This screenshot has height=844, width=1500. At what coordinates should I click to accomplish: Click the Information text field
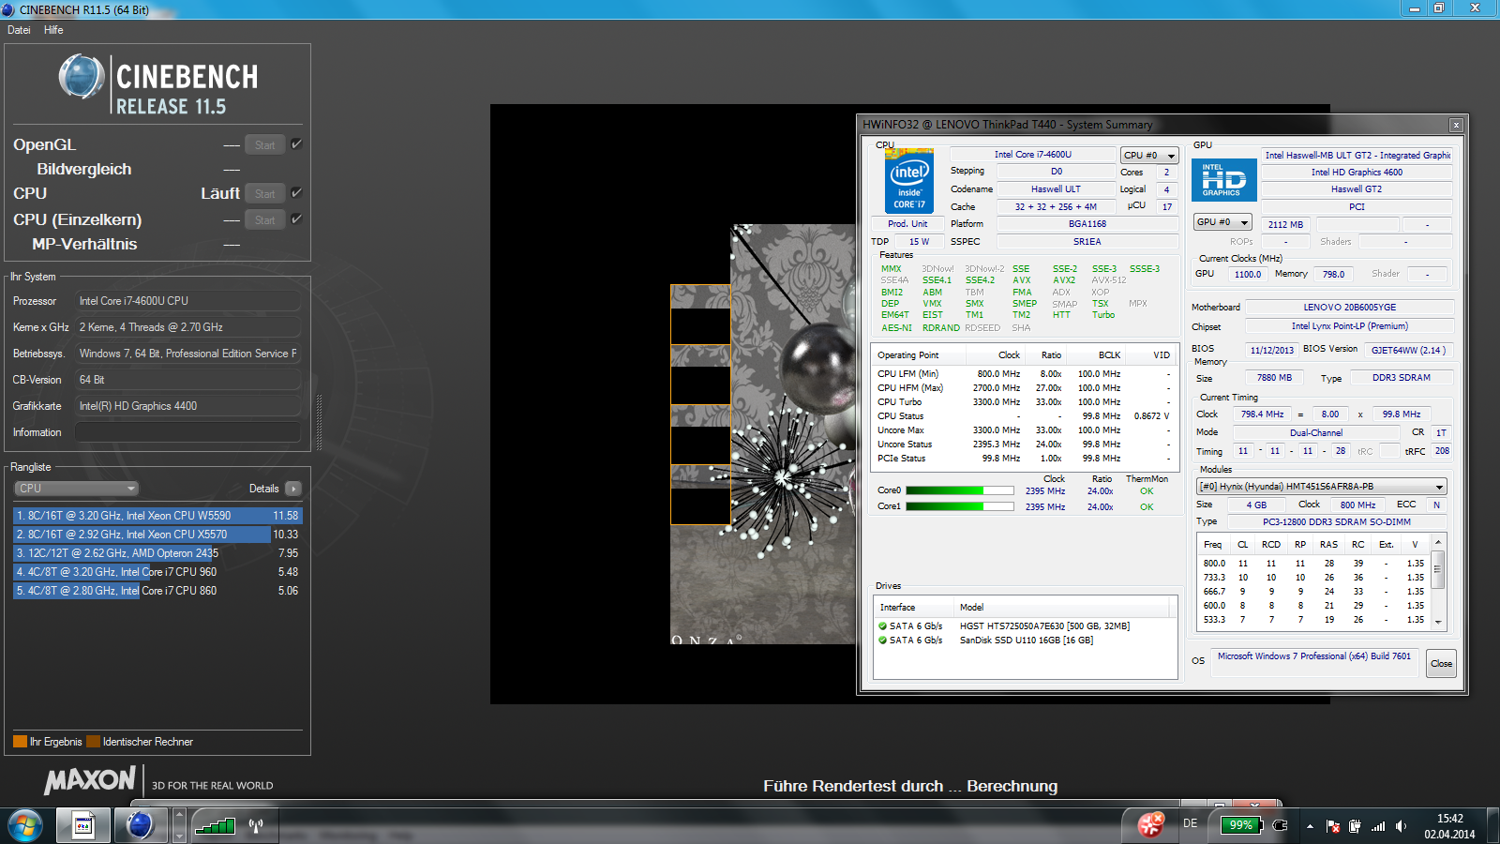click(x=187, y=432)
